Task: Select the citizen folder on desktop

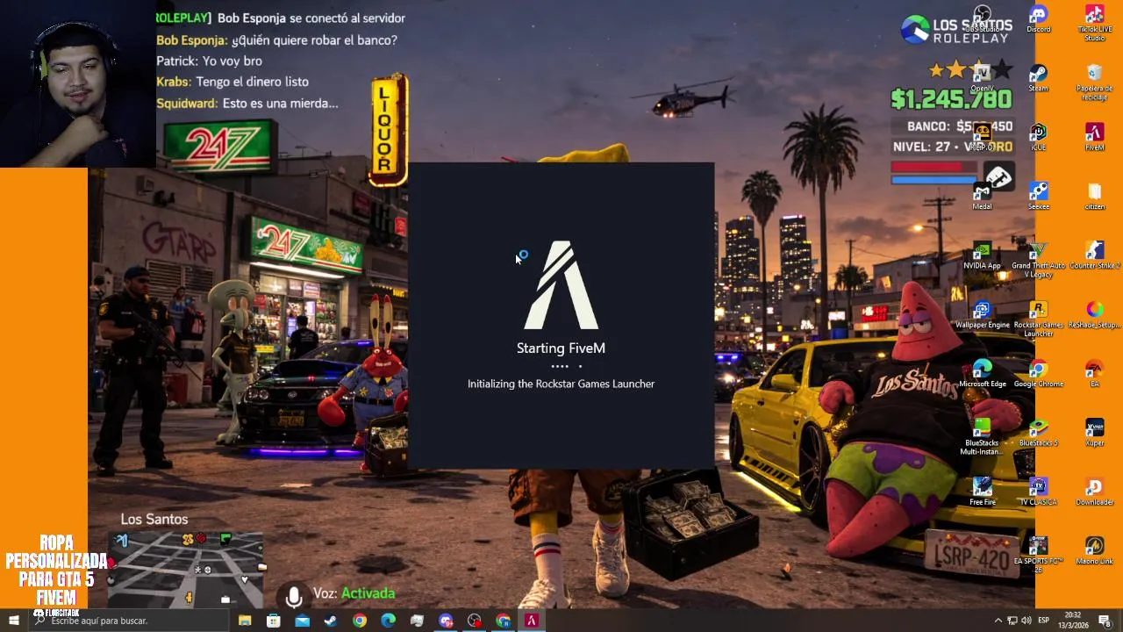Action: point(1094,195)
